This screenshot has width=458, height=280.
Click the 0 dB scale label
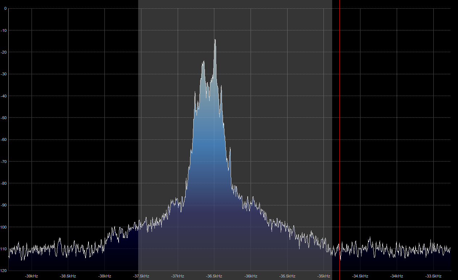[5, 9]
